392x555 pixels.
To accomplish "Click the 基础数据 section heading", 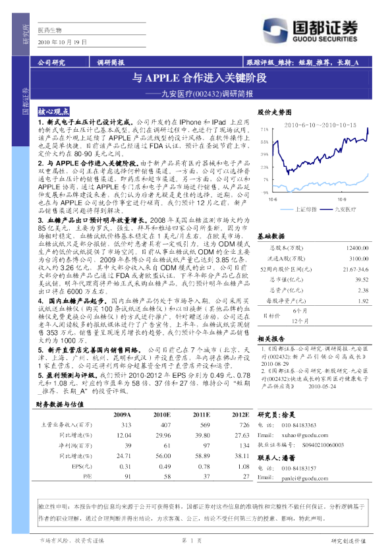I will tap(271, 236).
